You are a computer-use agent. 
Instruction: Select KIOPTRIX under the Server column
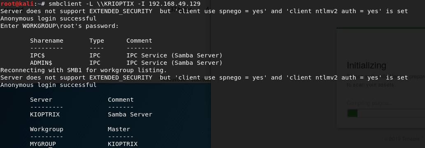click(45, 114)
